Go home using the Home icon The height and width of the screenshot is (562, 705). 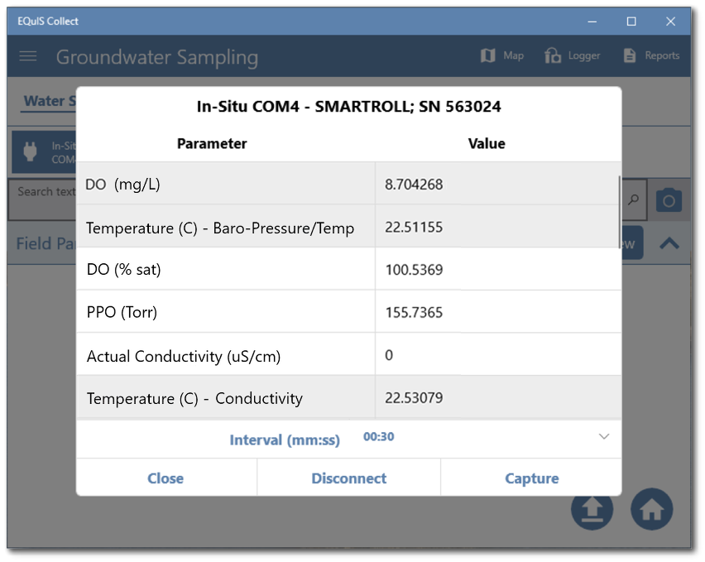(651, 509)
